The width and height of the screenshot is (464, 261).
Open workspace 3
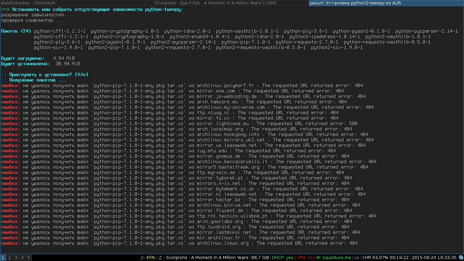(16, 258)
